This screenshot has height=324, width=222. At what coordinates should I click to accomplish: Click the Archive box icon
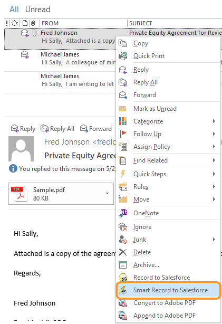(123, 265)
